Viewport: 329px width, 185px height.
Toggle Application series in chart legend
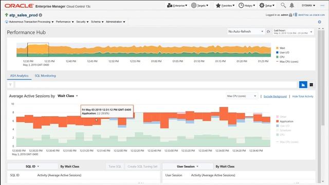[284, 121]
